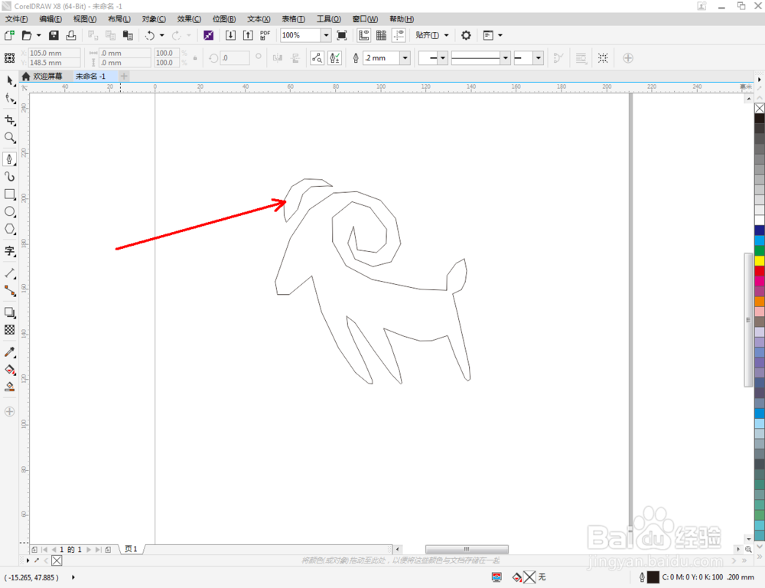The image size is (765, 588).
Task: Expand the 贴齐(T) snap dropdown
Action: tap(447, 35)
